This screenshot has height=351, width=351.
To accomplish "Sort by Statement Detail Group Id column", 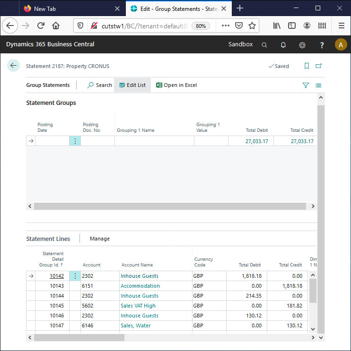I will coord(52,259).
